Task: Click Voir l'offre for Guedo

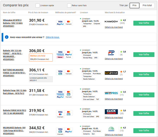Action: coord(144,131)
